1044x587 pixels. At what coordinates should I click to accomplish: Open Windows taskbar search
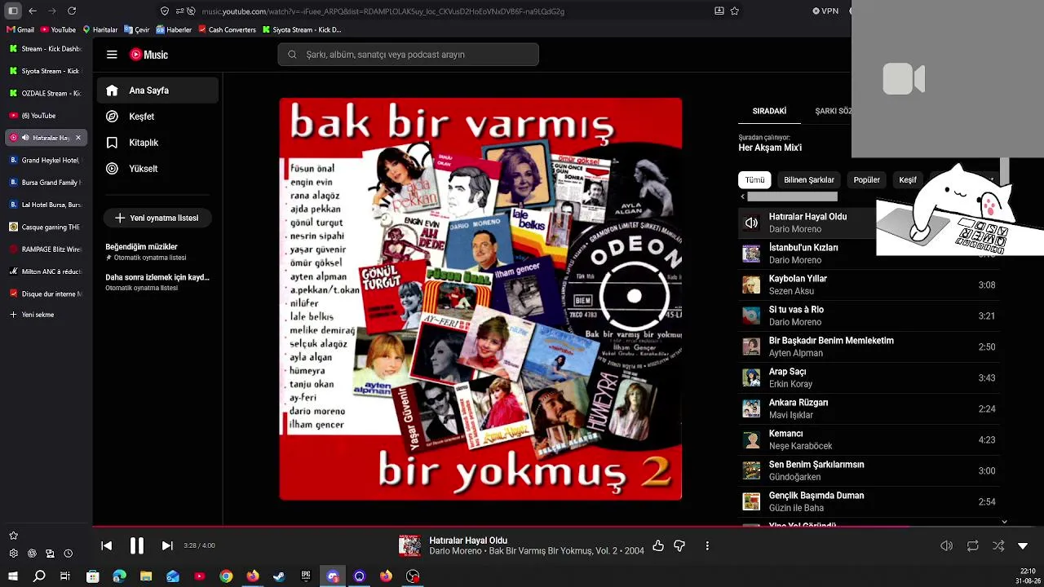click(x=39, y=576)
